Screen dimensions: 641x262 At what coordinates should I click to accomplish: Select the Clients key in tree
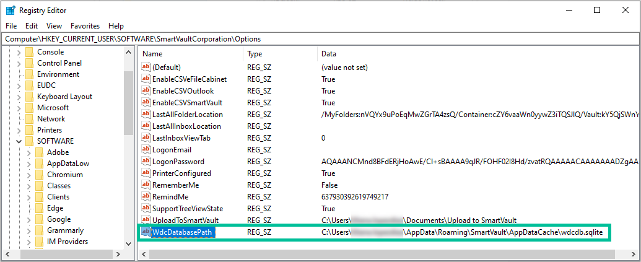pos(58,197)
